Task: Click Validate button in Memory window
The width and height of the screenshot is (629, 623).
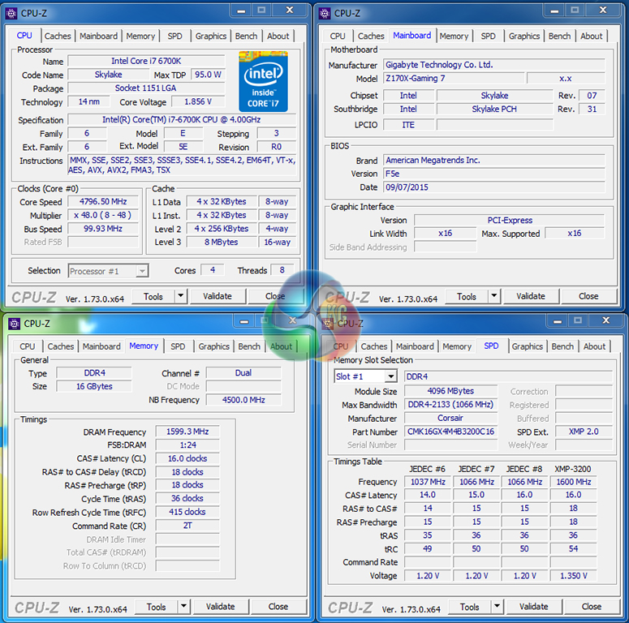Action: (x=220, y=607)
